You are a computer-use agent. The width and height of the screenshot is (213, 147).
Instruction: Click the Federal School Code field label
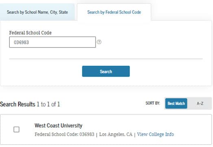30,33
